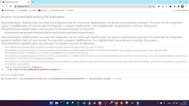Screen dimensions: 189x106
Task: Bookmark this page with star icon
Action: pyautogui.click(x=154, y=6)
